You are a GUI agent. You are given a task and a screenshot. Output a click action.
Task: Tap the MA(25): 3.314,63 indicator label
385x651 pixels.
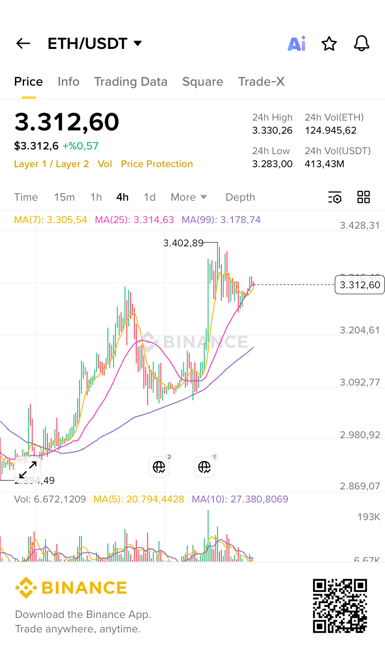[x=134, y=220]
